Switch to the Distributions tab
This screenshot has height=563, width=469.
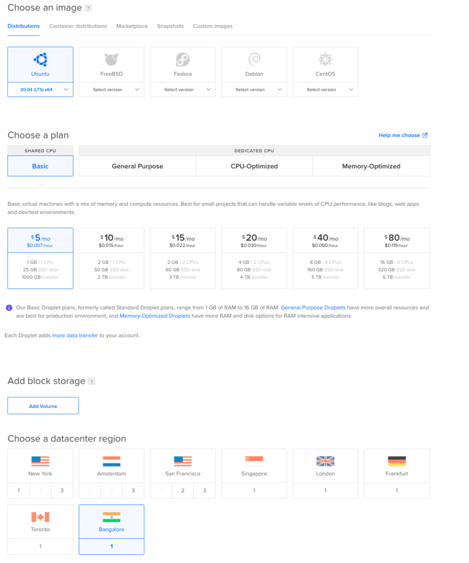[24, 26]
